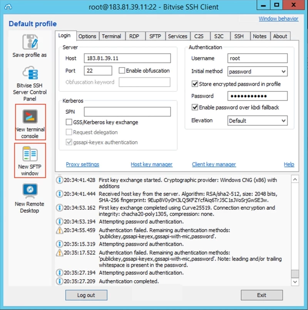Click the "Default profile" heading

click(33, 24)
